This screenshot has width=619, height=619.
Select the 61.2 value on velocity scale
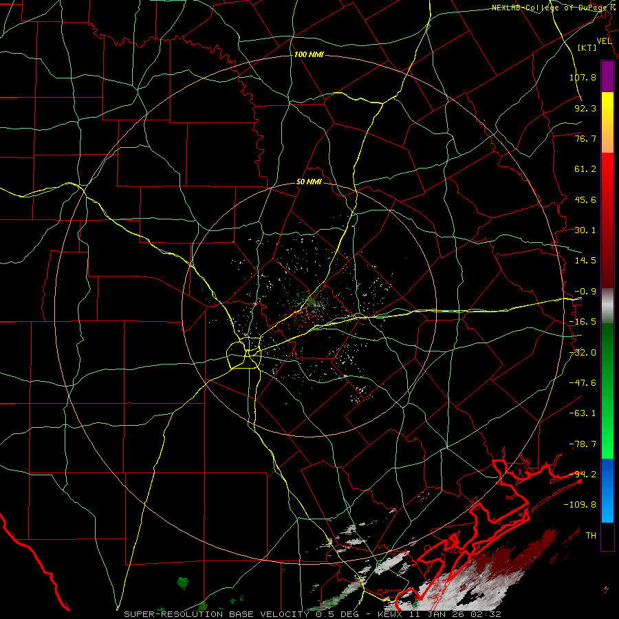(x=585, y=169)
